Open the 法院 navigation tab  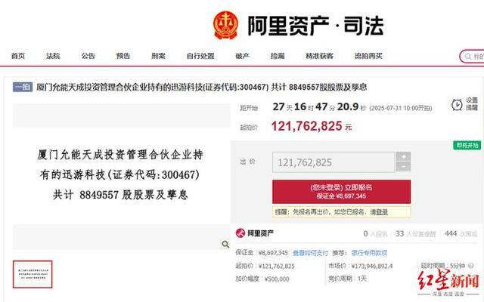53,56
